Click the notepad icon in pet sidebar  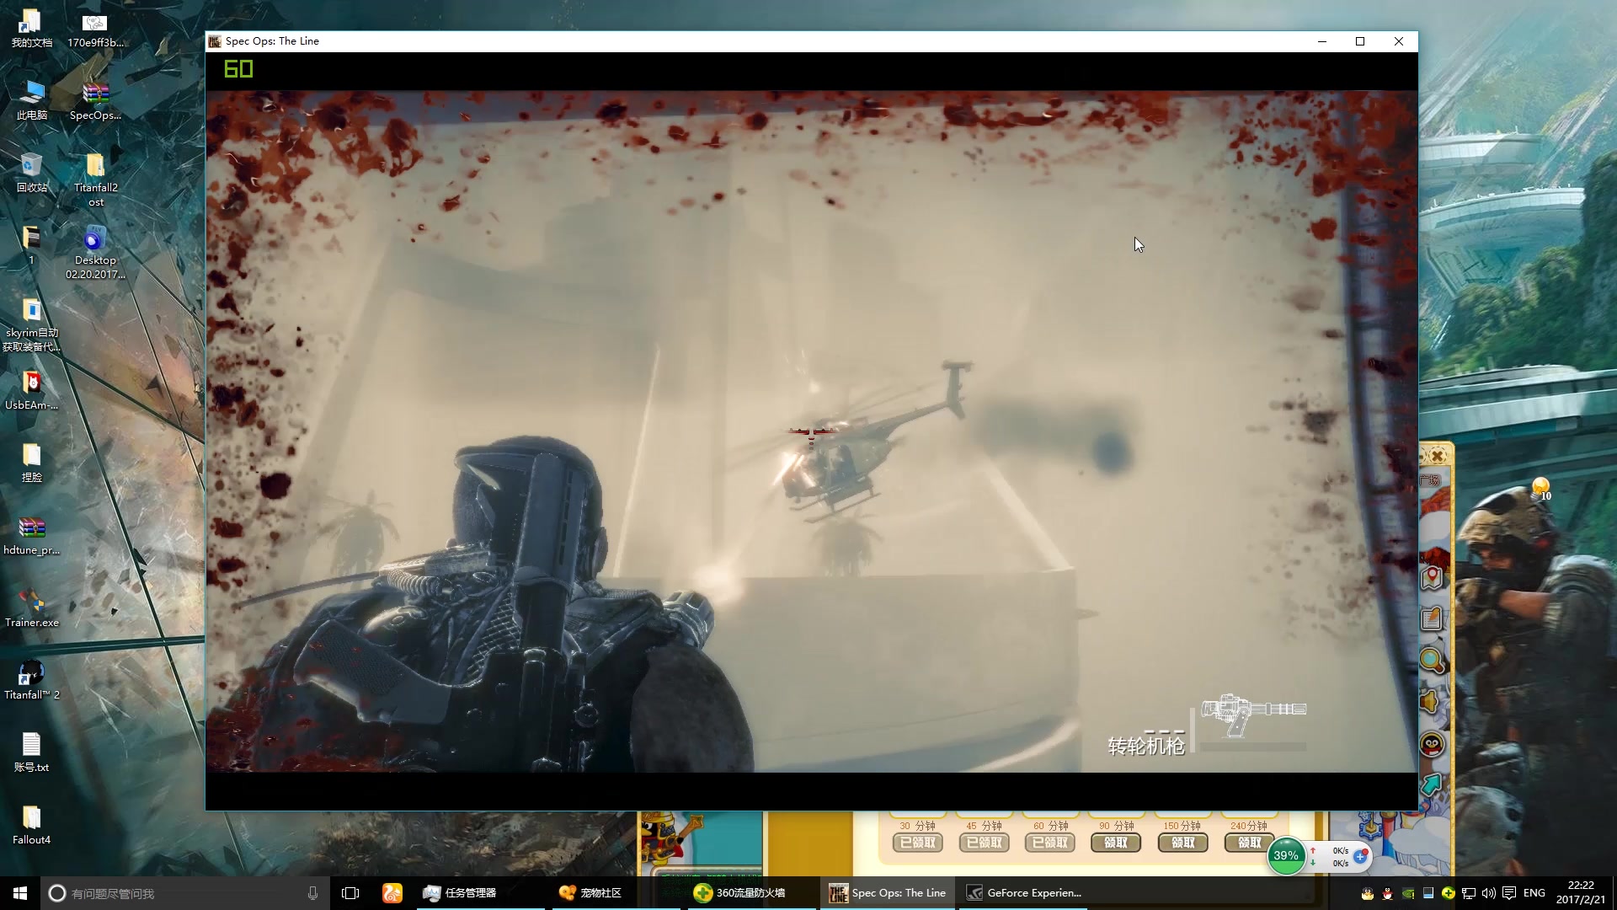pos(1432,618)
